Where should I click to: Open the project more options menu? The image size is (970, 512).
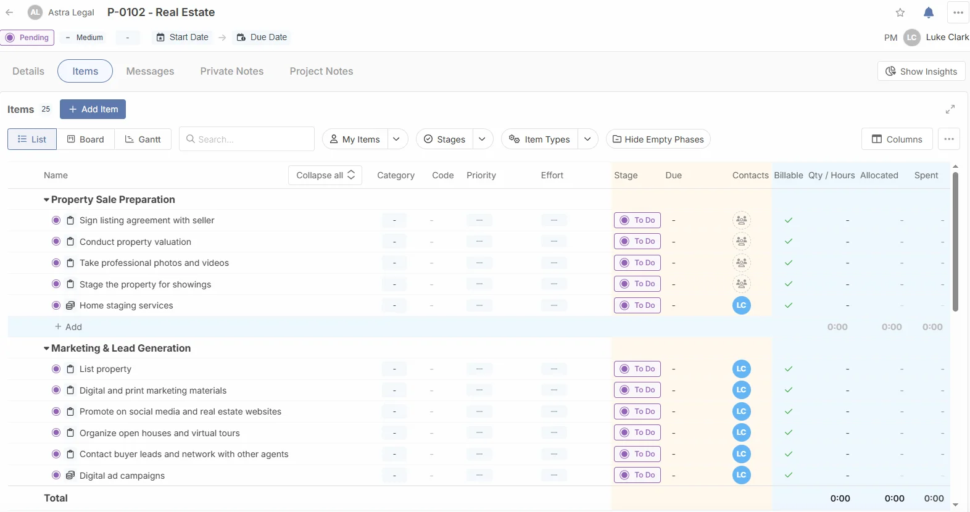(958, 12)
